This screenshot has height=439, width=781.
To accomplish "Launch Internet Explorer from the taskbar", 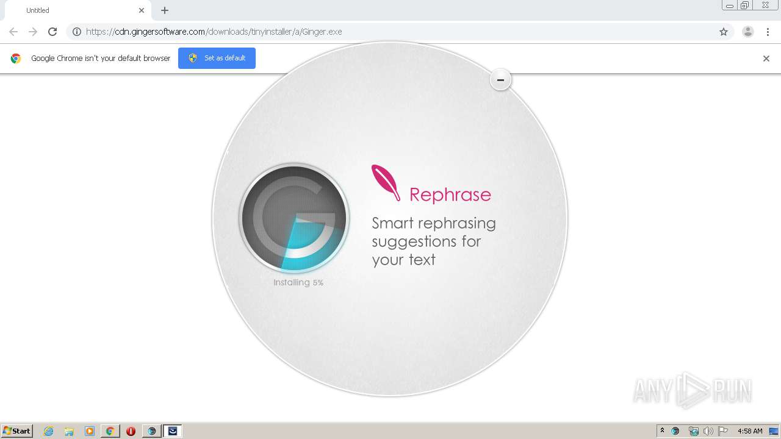I will point(48,431).
